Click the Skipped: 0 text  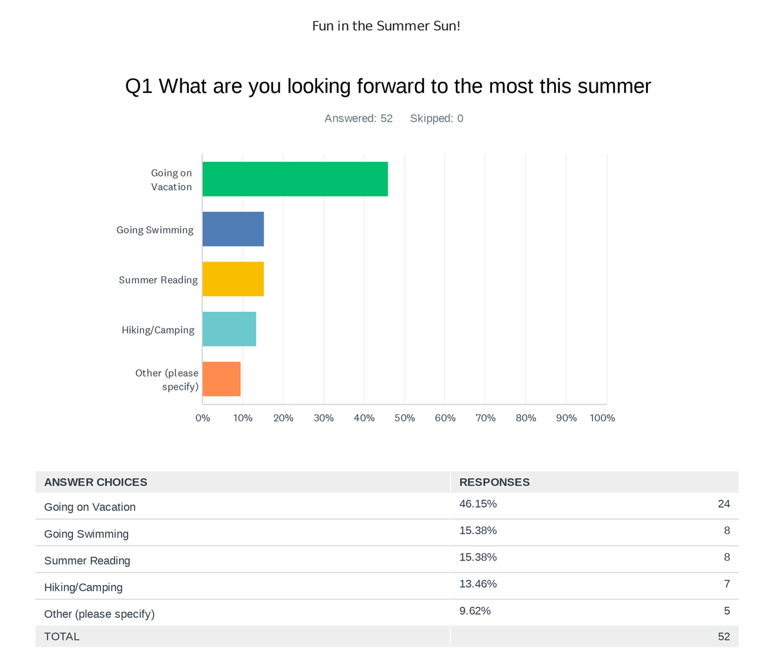(436, 119)
